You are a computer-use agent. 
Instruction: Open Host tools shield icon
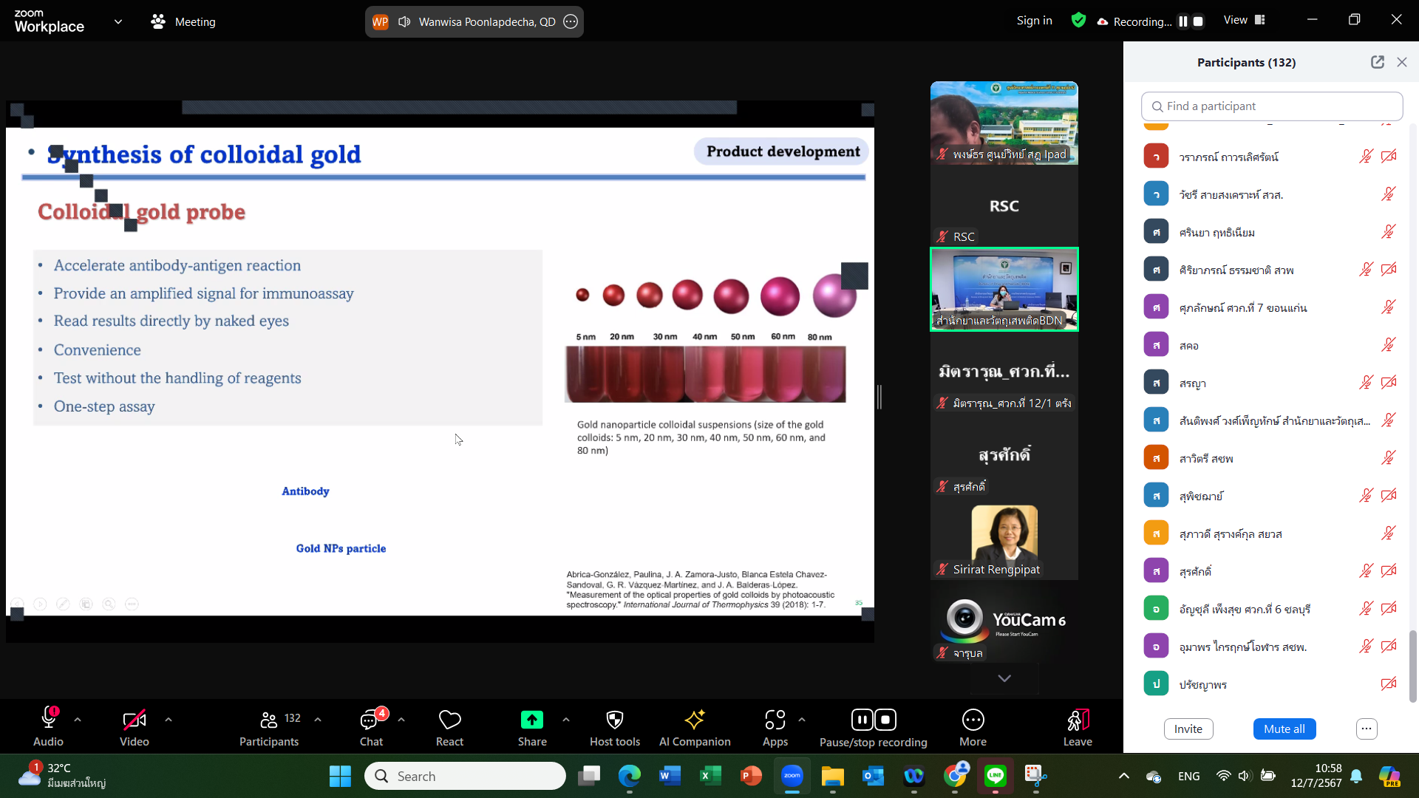(x=614, y=720)
